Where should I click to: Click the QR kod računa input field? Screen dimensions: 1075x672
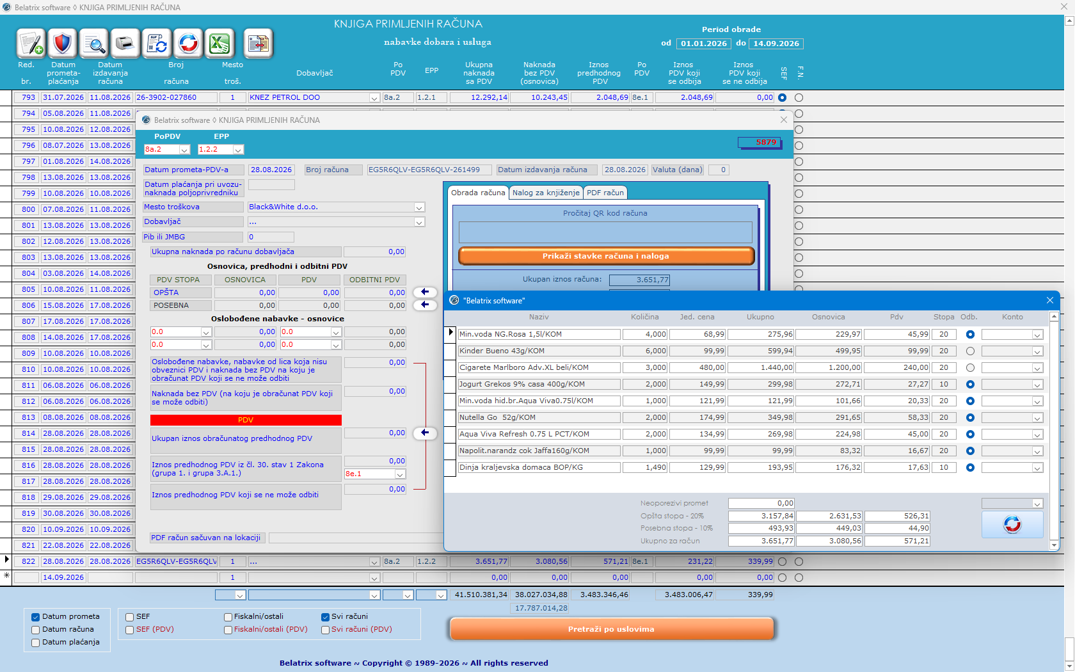point(605,232)
